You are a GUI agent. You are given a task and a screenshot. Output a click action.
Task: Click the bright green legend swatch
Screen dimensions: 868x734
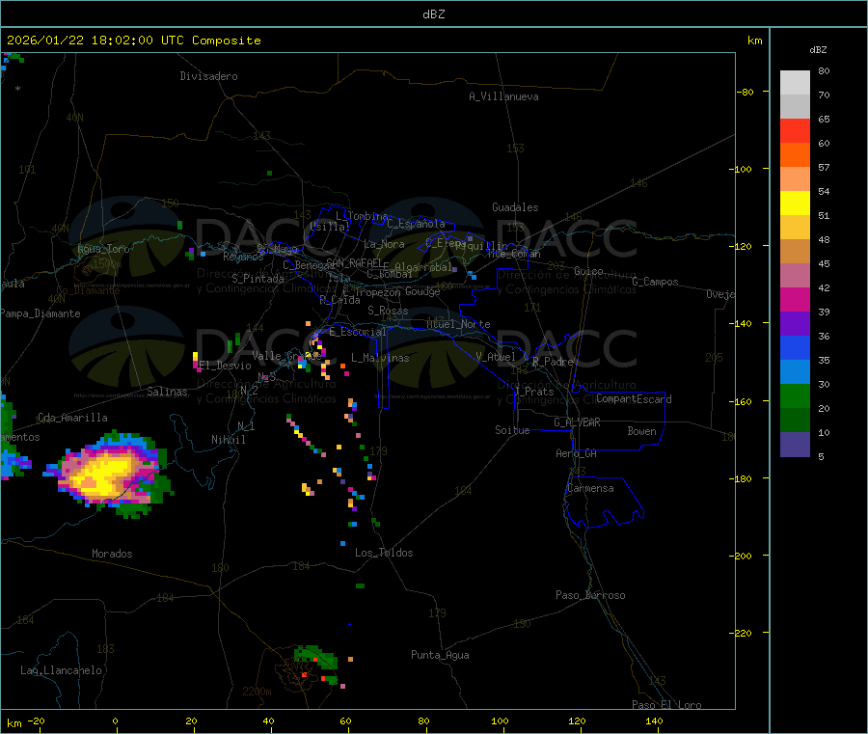[795, 395]
